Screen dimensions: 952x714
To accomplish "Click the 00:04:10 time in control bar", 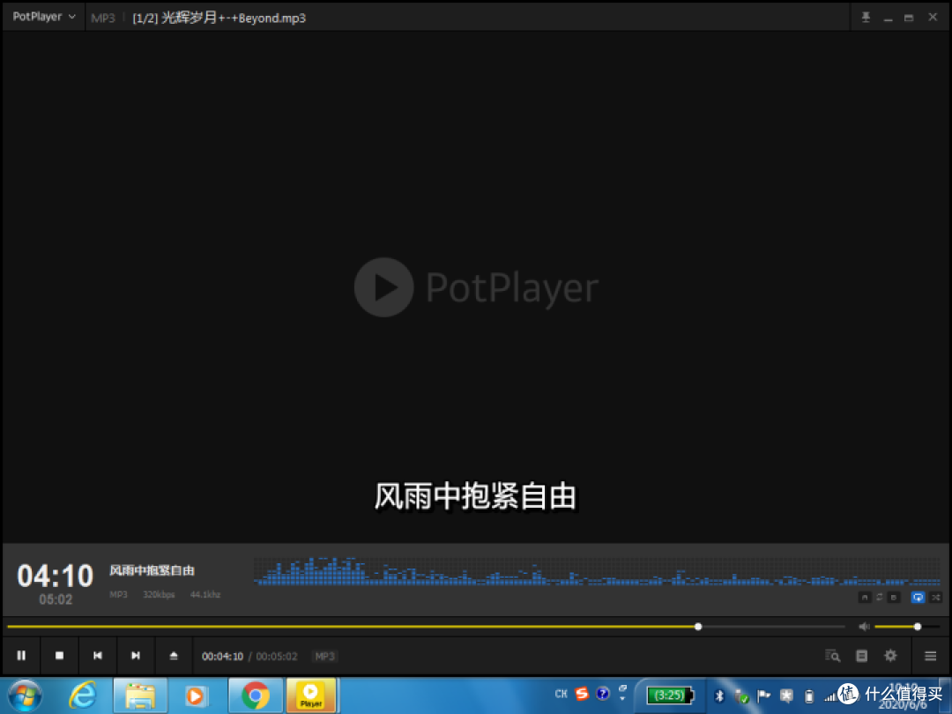I will point(222,657).
